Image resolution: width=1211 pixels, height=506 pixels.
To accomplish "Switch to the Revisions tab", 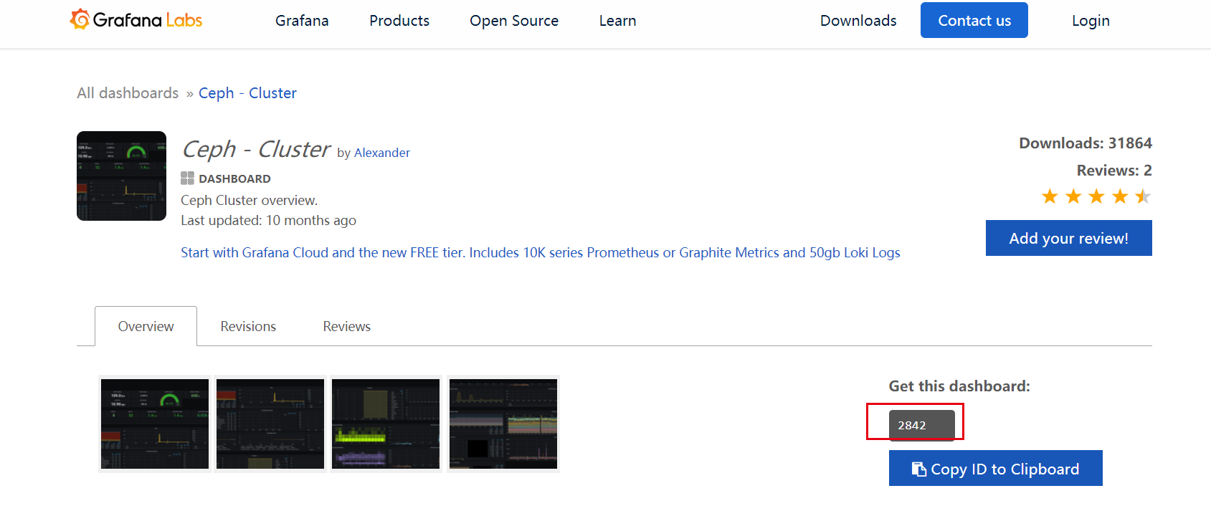I will click(248, 326).
